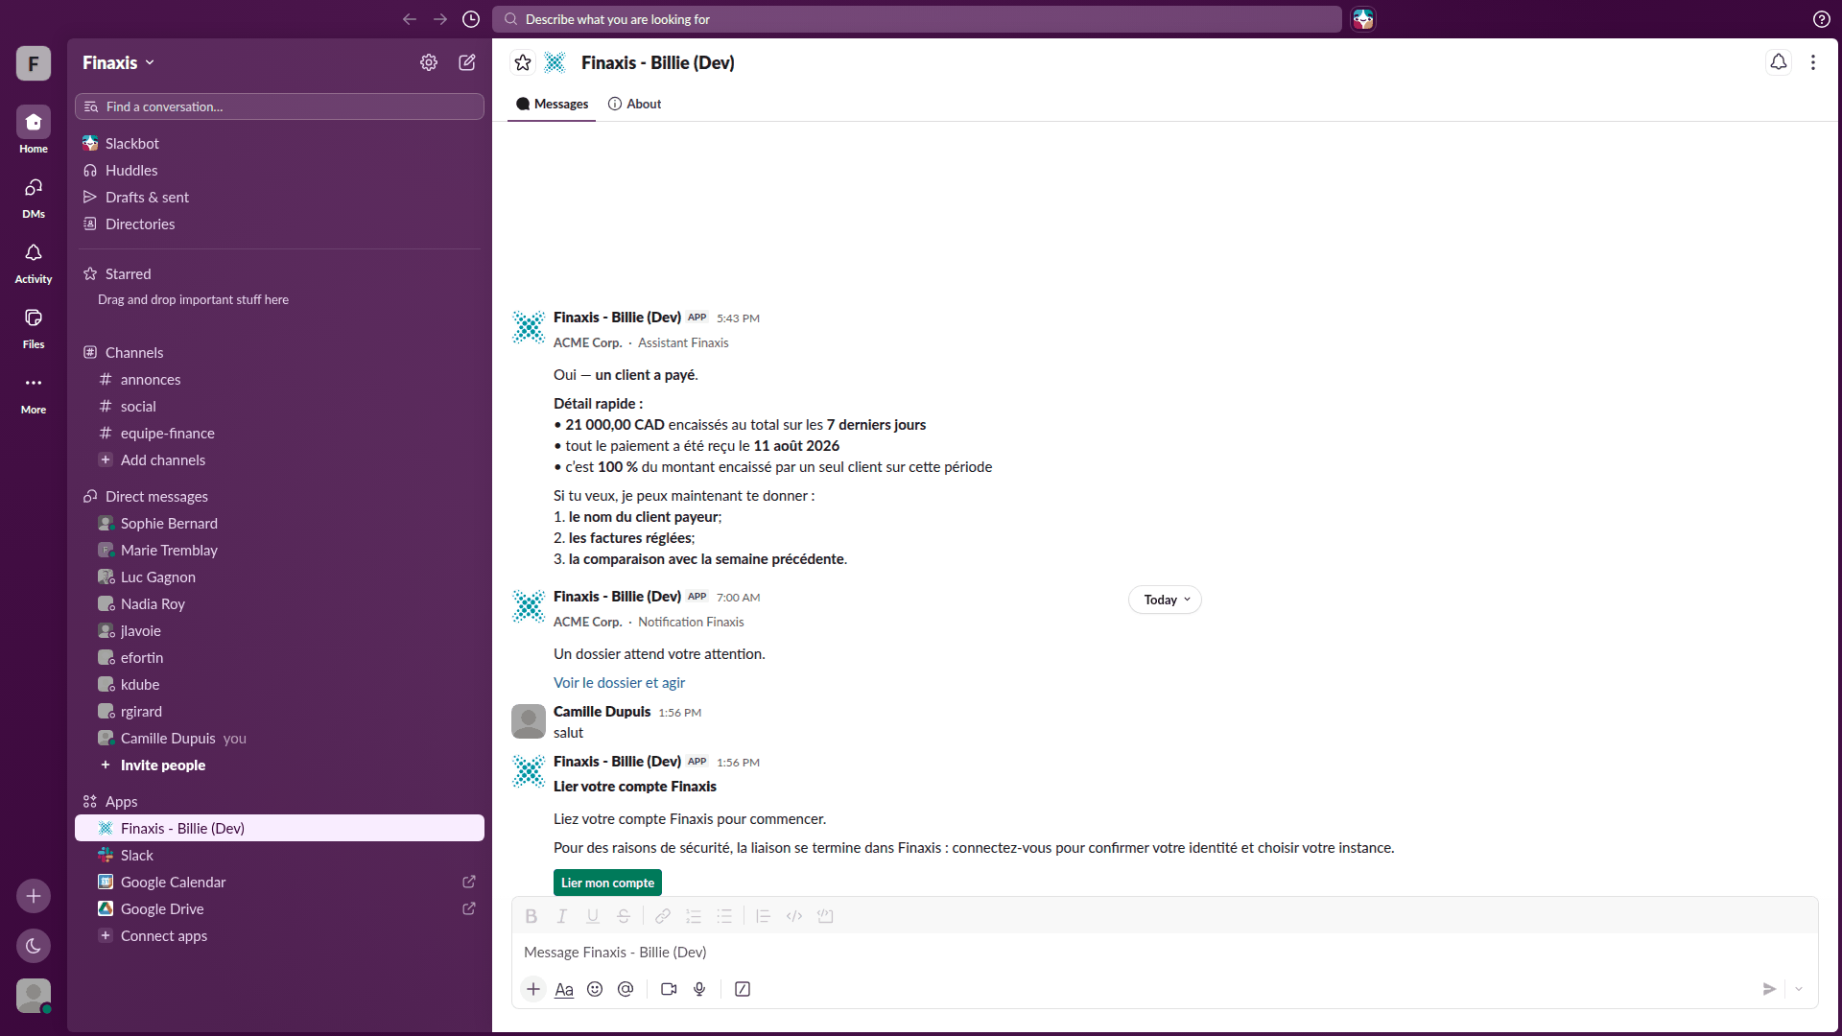Open Directories in the sidebar
This screenshot has width=1842, height=1036.
click(279, 224)
